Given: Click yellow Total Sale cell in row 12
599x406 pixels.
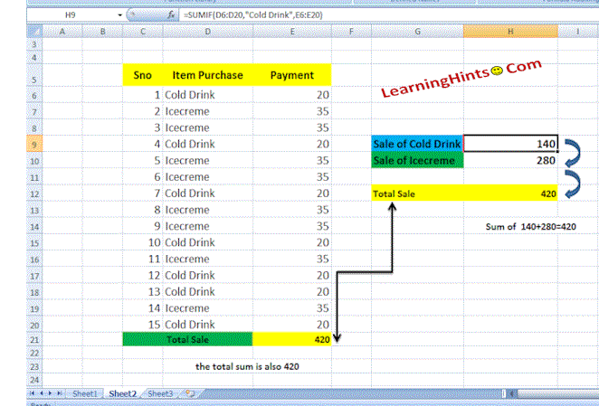Looking at the screenshot, I should coord(417,194).
